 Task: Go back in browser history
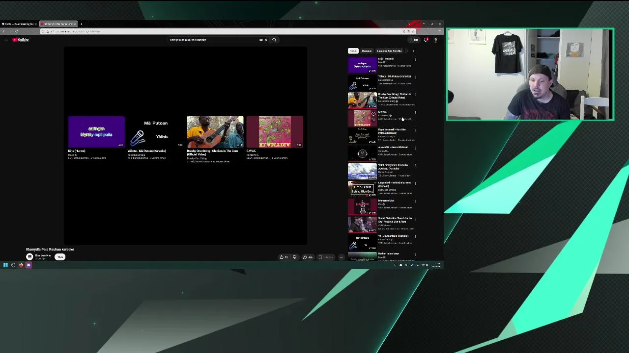pos(4,31)
